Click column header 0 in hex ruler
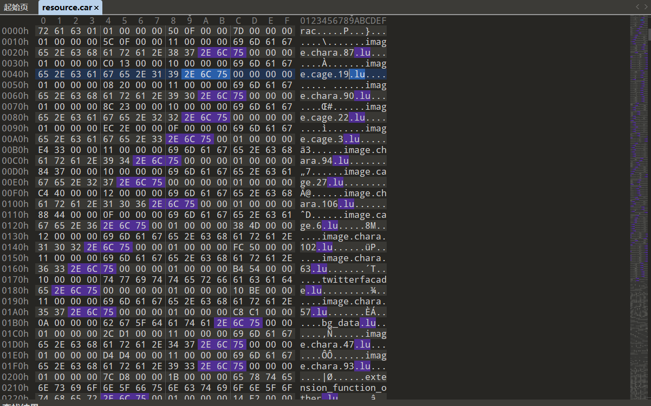The height and width of the screenshot is (406, 651). point(43,21)
